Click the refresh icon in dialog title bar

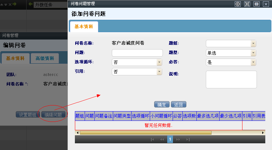[x=238, y=4]
